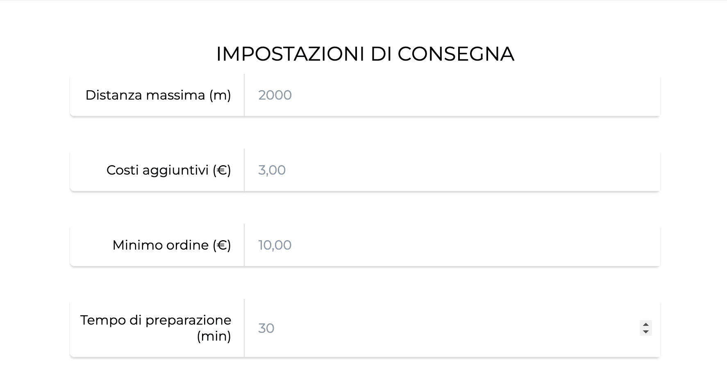The width and height of the screenshot is (727, 382).
Task: Click the up arrow of the preparation time stepper
Action: click(645, 324)
